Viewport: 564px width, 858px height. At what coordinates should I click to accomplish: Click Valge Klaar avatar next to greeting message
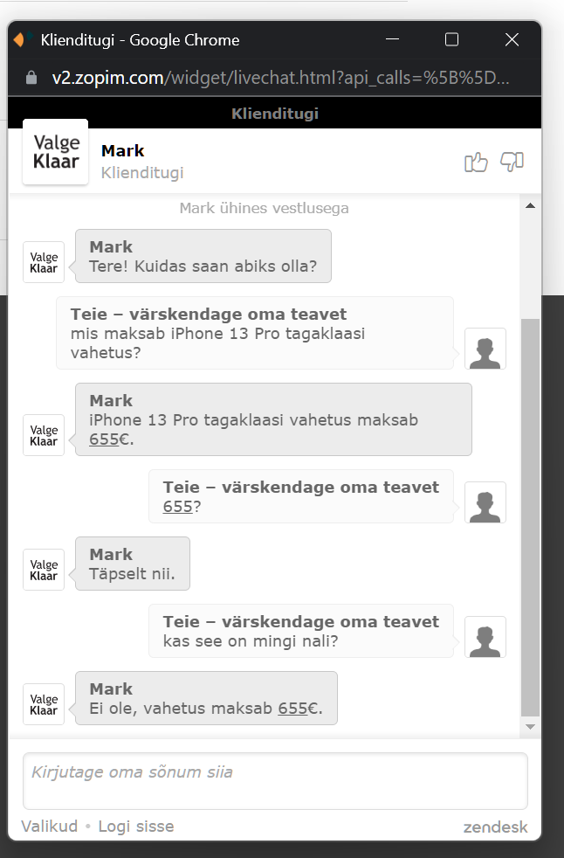pos(44,262)
